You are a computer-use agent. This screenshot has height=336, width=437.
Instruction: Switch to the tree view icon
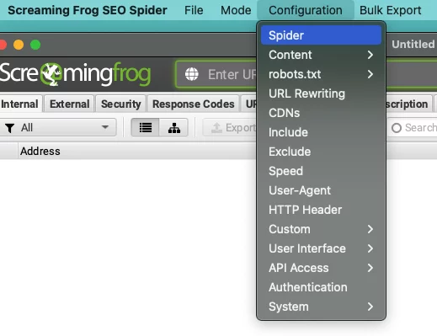coord(174,128)
